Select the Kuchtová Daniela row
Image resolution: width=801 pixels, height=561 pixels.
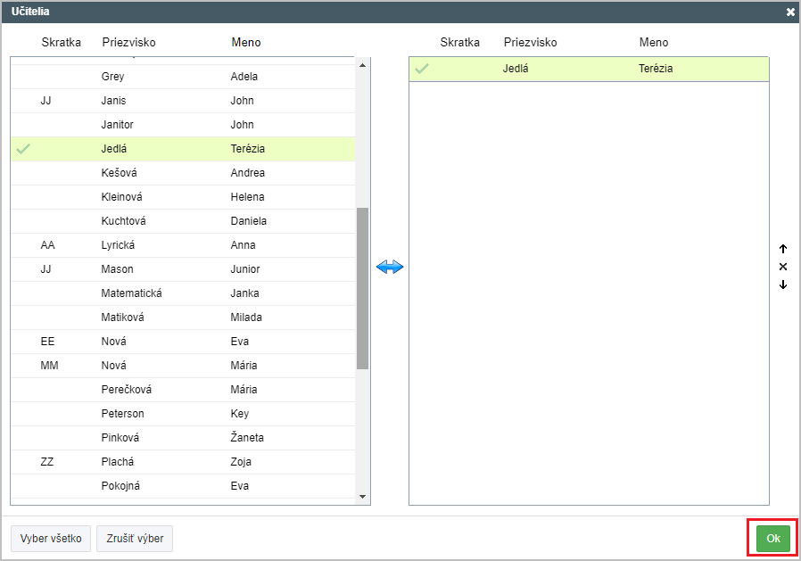point(183,220)
